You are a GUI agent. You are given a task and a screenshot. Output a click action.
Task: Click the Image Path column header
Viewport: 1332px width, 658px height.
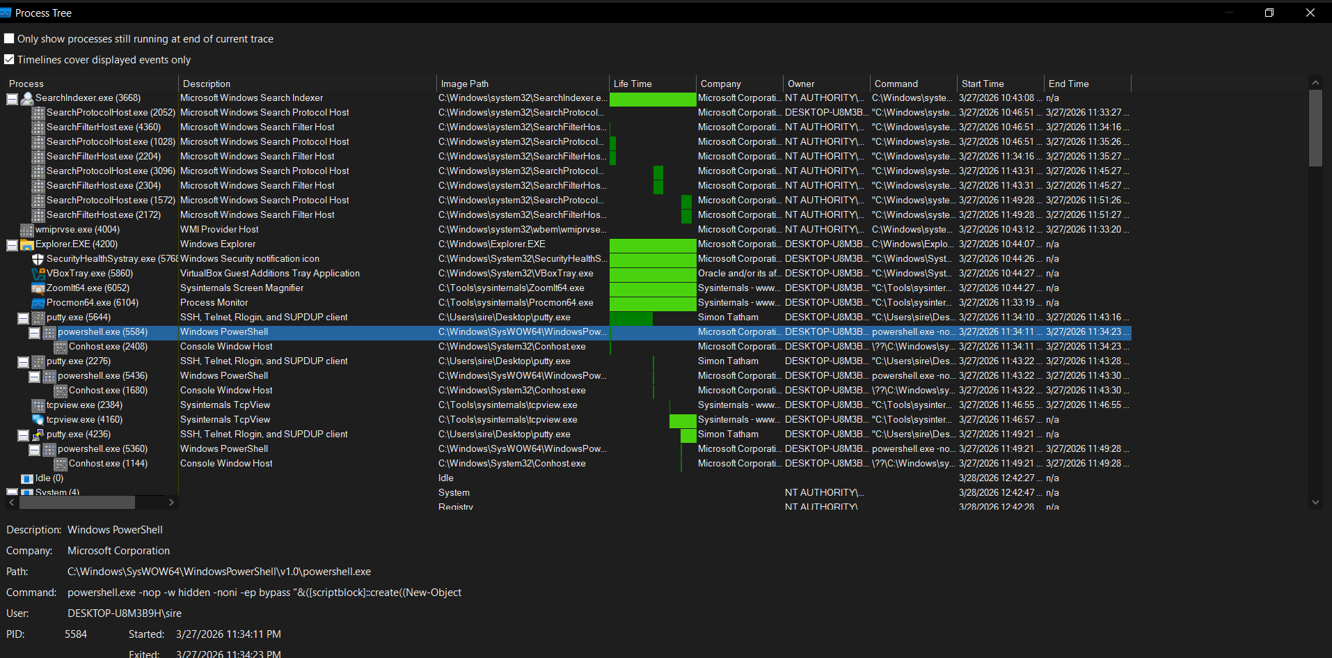point(464,84)
